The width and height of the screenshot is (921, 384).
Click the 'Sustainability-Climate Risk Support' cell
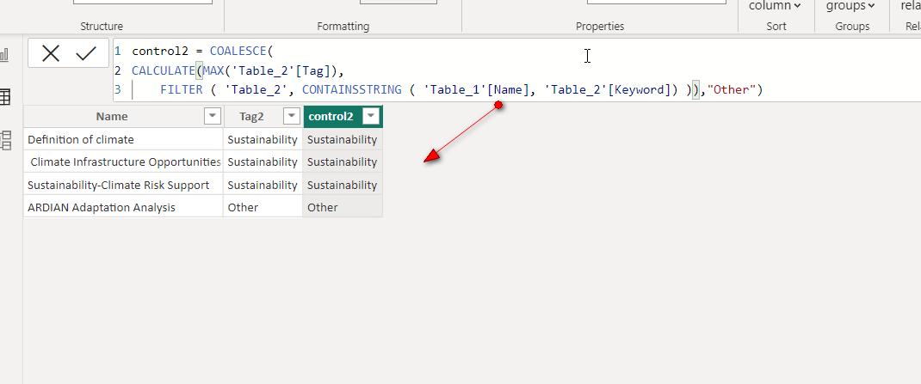pyautogui.click(x=123, y=185)
